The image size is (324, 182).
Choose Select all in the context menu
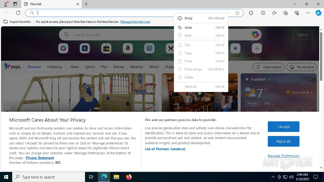201,87
